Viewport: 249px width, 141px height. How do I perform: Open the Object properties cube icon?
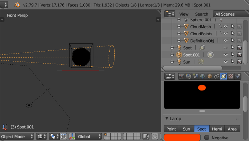(210, 76)
